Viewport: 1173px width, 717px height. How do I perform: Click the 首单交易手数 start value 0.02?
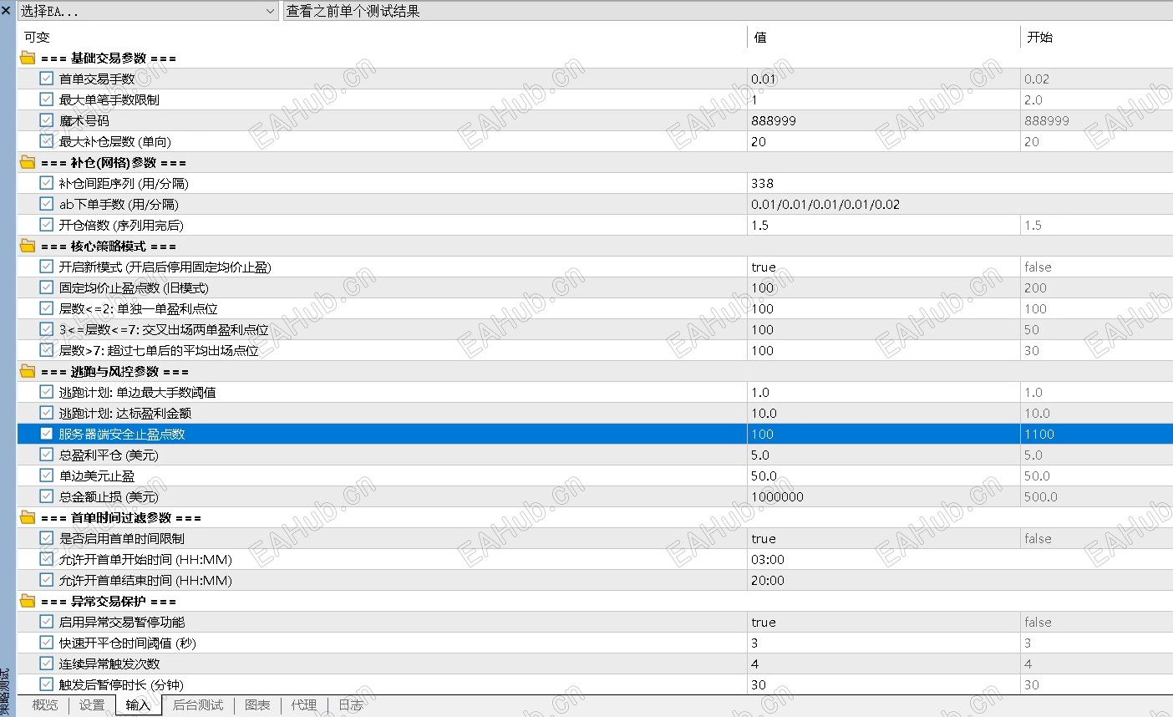(1037, 79)
